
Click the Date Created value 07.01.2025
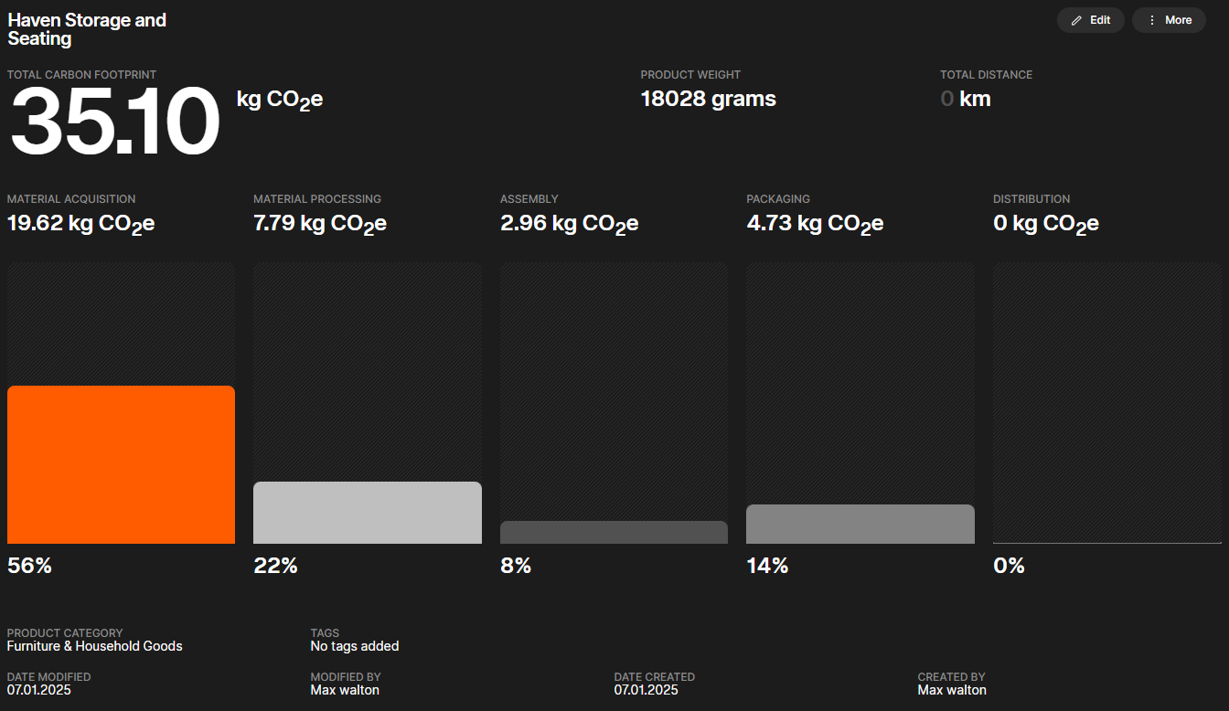[647, 690]
